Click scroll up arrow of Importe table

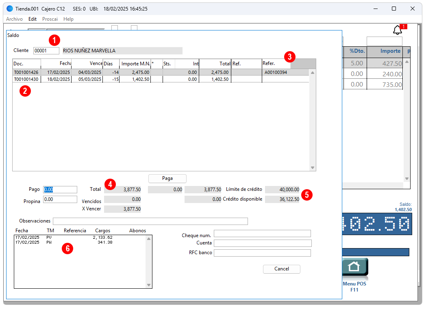[x=407, y=62]
